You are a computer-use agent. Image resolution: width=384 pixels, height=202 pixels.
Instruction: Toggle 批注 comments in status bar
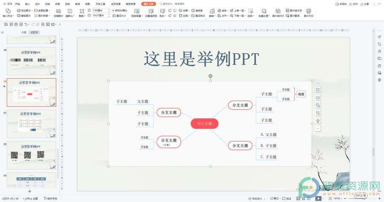pyautogui.click(x=287, y=198)
